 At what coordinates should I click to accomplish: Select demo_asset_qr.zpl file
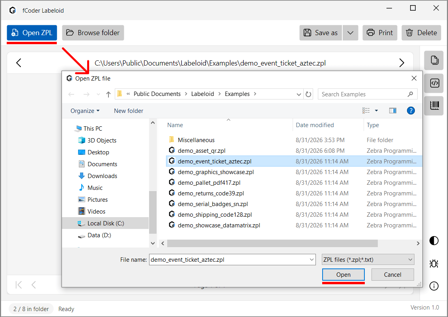point(294,150)
